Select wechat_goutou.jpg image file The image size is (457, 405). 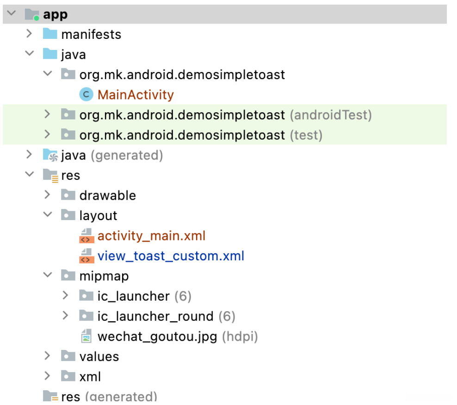pos(157,337)
